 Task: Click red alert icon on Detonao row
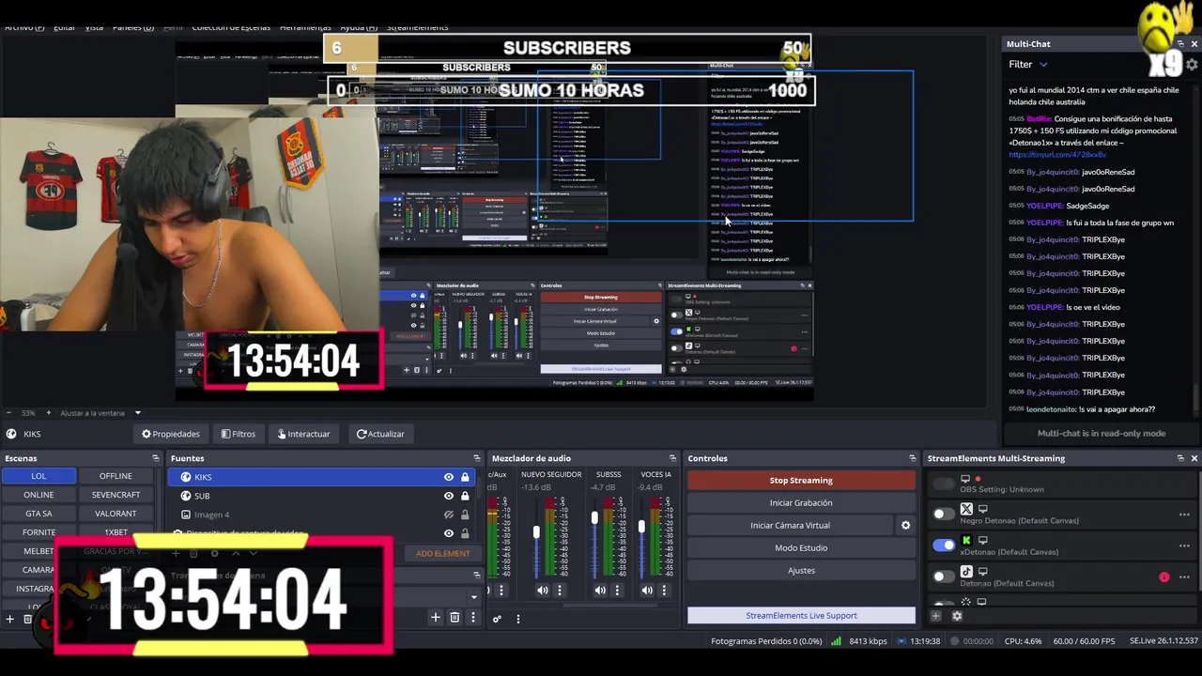click(1164, 577)
